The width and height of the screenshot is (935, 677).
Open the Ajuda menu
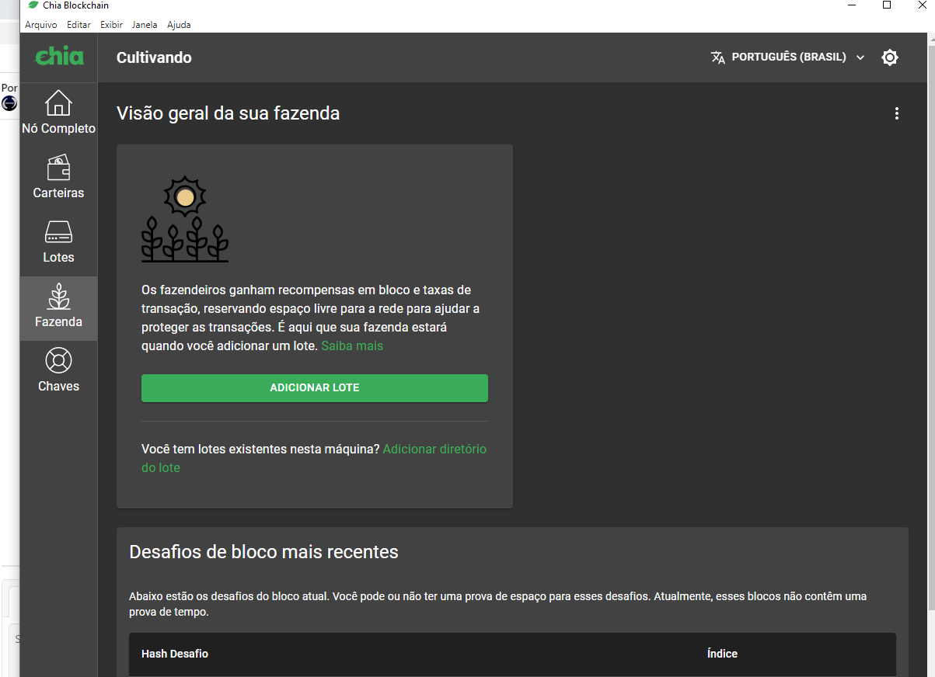[x=179, y=25]
